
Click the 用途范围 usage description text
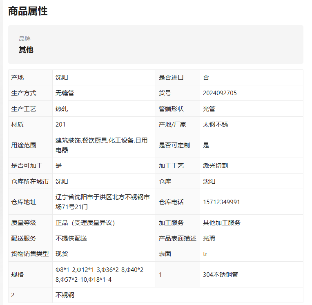(101, 145)
